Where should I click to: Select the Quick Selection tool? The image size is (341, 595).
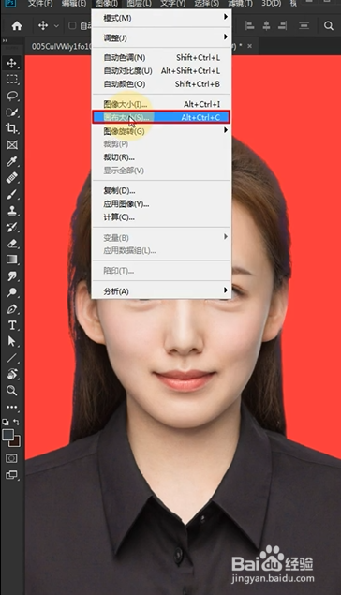click(12, 112)
